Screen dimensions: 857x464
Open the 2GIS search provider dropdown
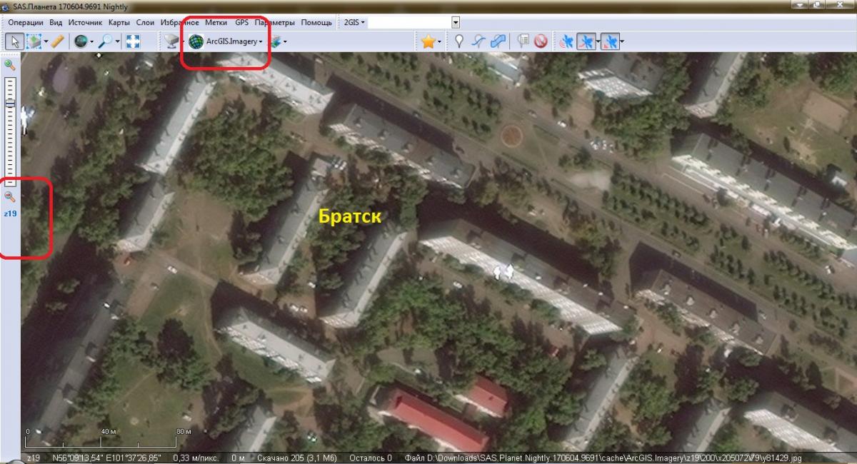[x=354, y=22]
